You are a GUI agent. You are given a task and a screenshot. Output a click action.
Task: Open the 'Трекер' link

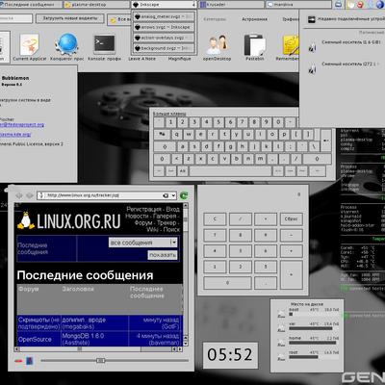pos(167,222)
